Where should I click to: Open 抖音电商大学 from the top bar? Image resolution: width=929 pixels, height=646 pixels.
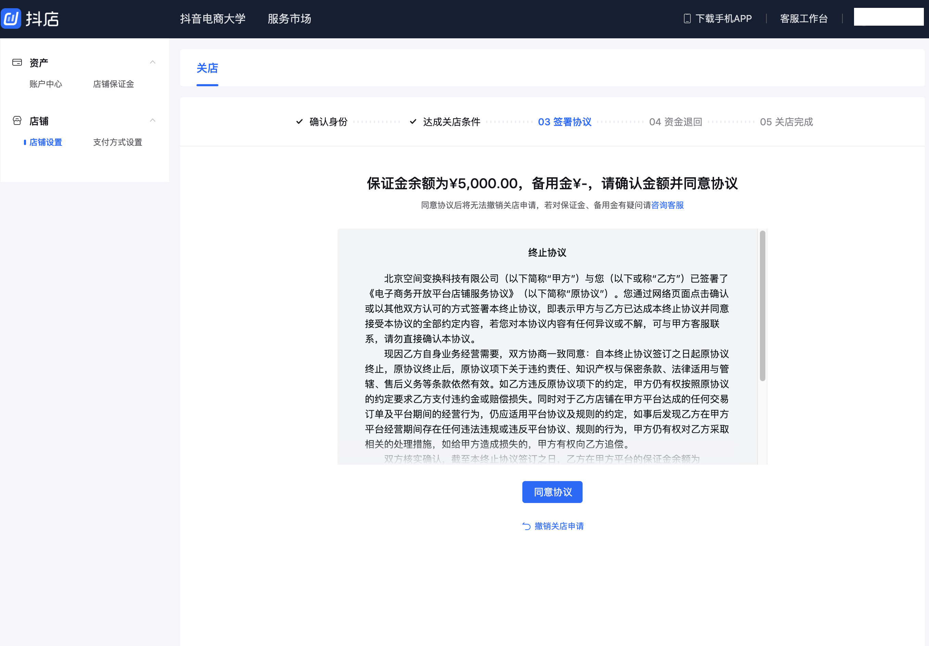[213, 18]
